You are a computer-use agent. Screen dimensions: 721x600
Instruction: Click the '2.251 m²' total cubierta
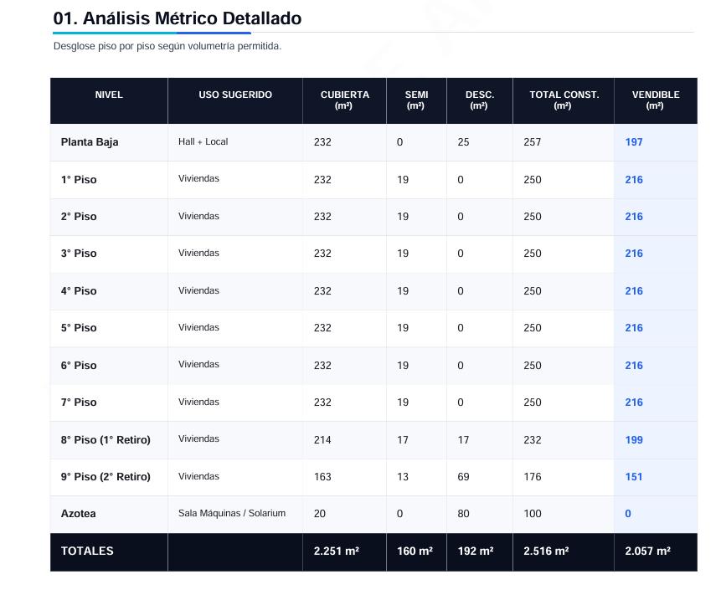pyautogui.click(x=336, y=551)
